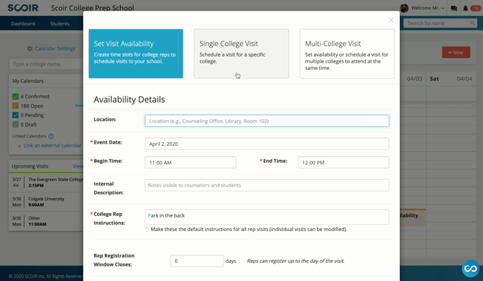
Task: Toggle the 188 Open calendar checkbox
Action: [x=15, y=106]
